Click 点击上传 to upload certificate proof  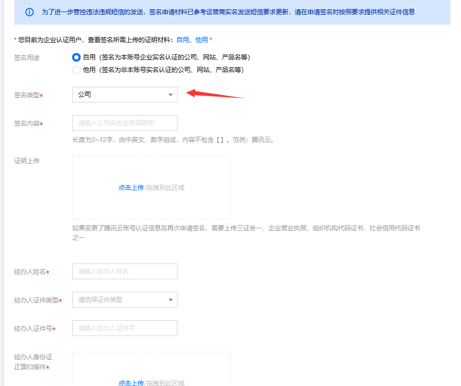pos(131,187)
